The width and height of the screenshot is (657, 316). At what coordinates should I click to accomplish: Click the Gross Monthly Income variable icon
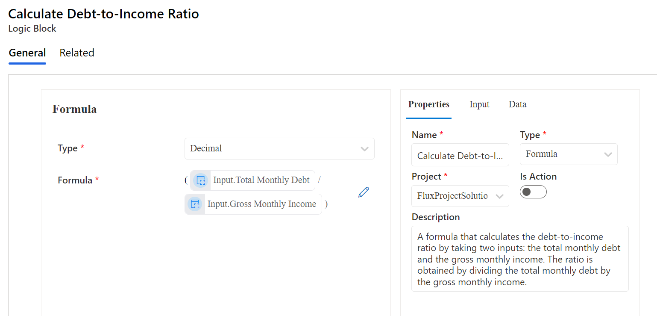(x=195, y=204)
